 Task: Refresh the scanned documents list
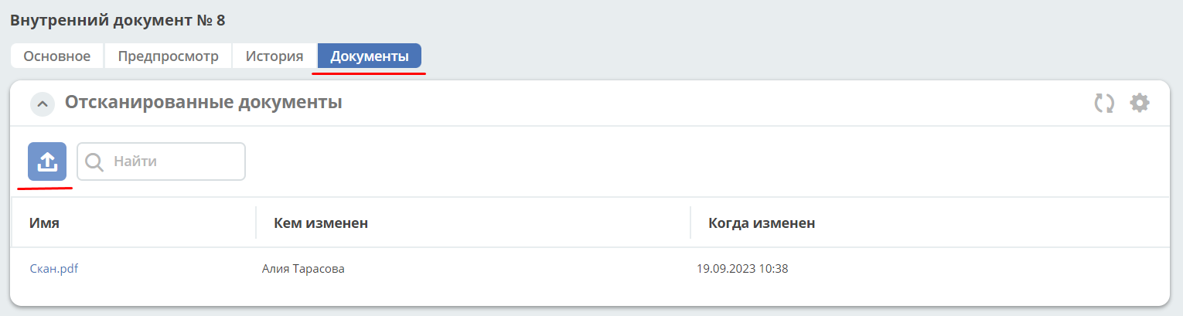coord(1104,103)
